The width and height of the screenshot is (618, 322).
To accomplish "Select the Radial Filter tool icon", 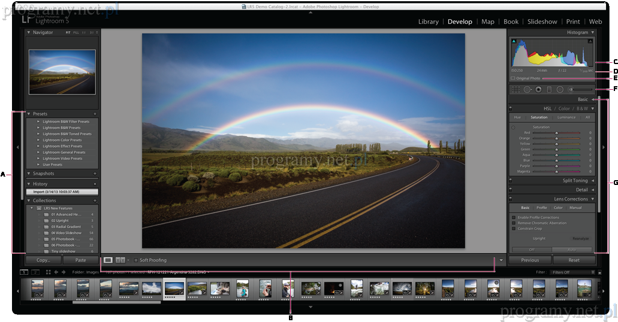I will 560,90.
